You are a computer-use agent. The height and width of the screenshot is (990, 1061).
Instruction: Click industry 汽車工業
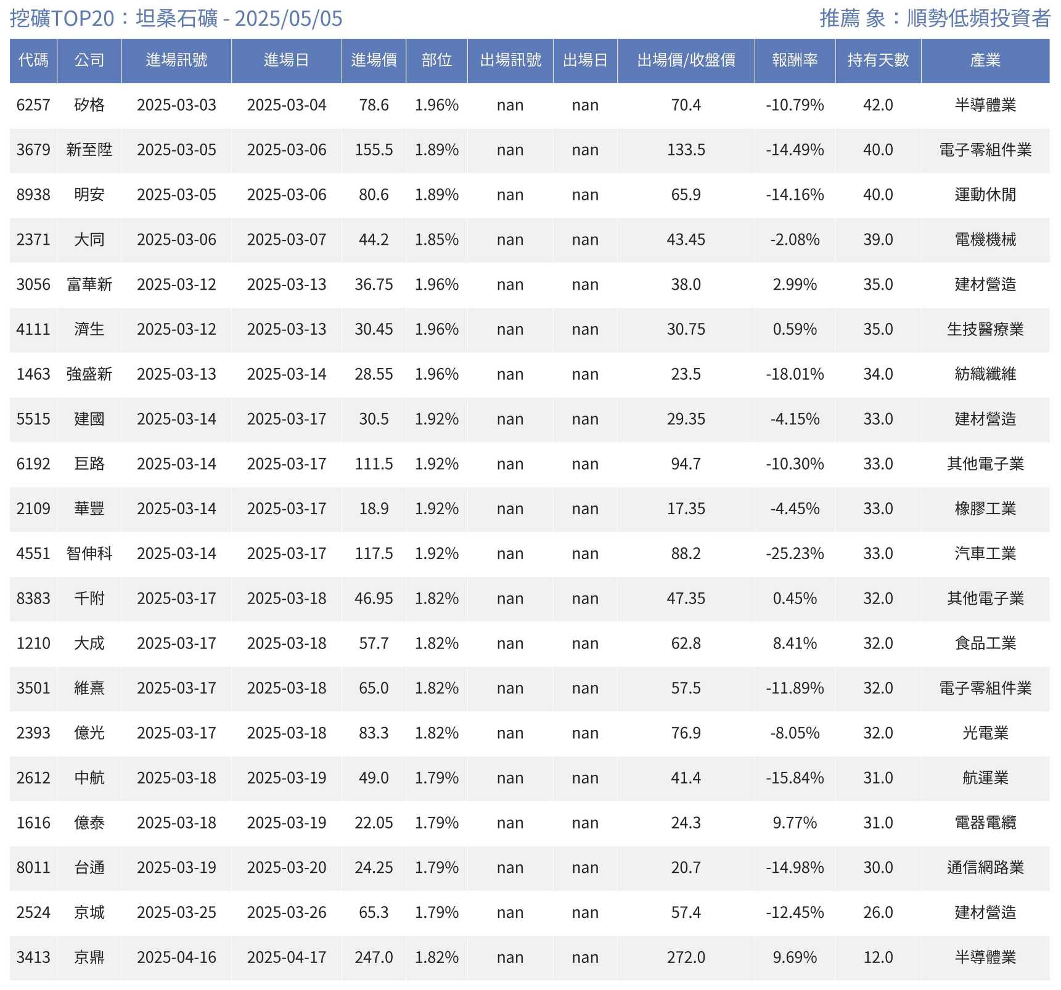[986, 554]
